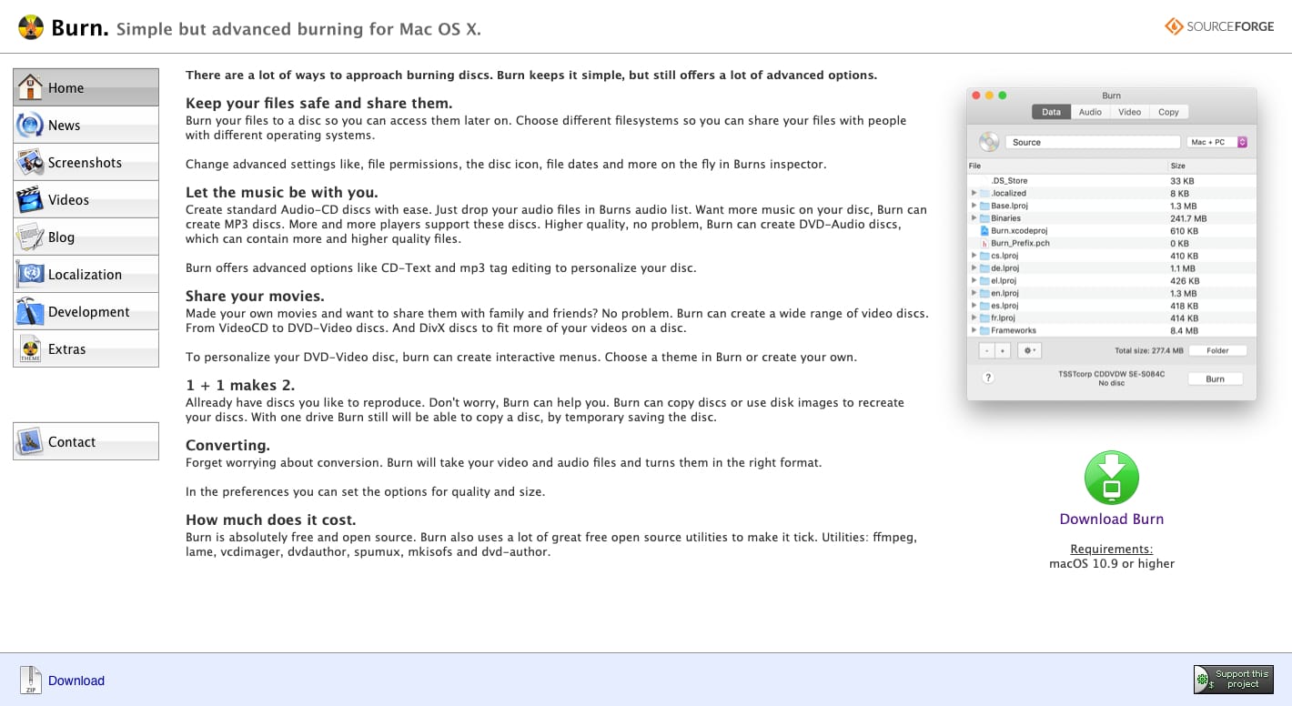Click the en.lproj folder icon

coord(984,293)
